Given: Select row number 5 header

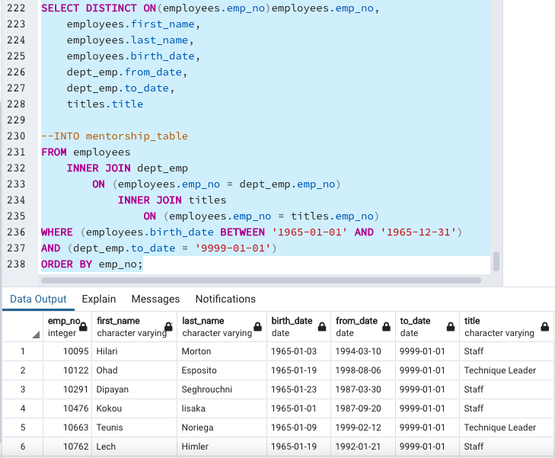Looking at the screenshot, I should [x=23, y=428].
